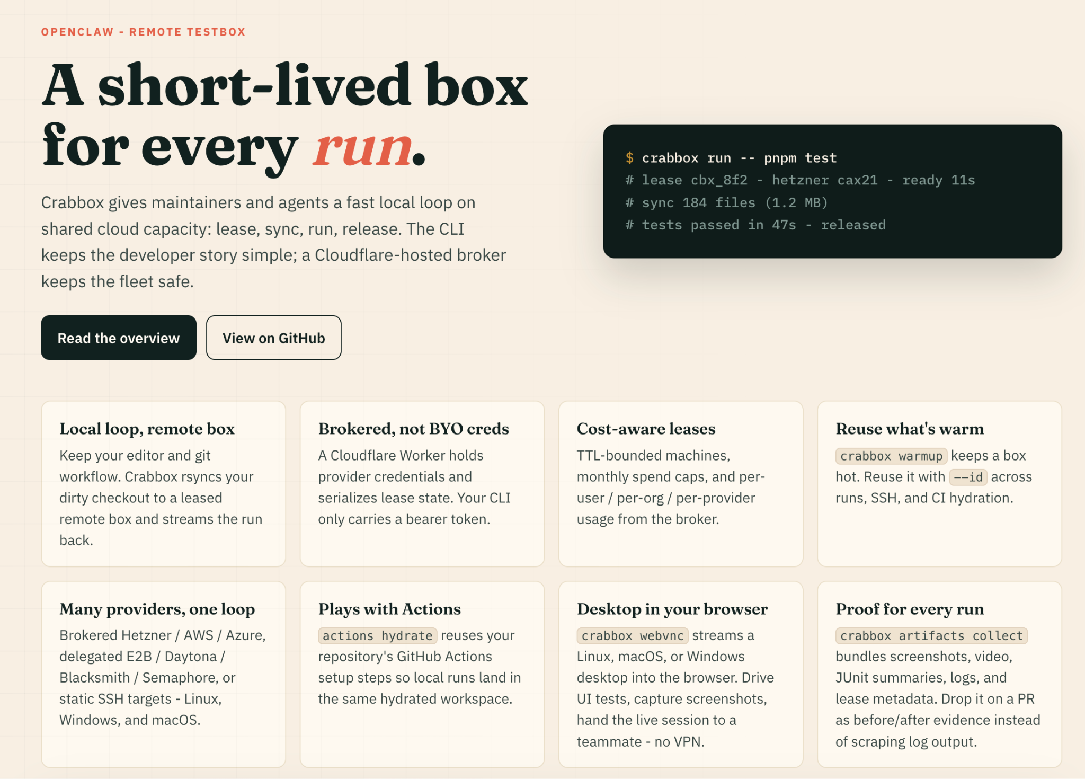Click the 'crabbox artifacts collect' code chip
The image size is (1085, 779).
[x=931, y=635]
